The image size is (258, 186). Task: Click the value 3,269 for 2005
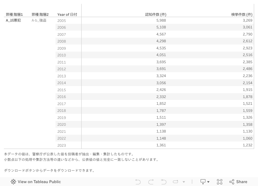click(247, 20)
